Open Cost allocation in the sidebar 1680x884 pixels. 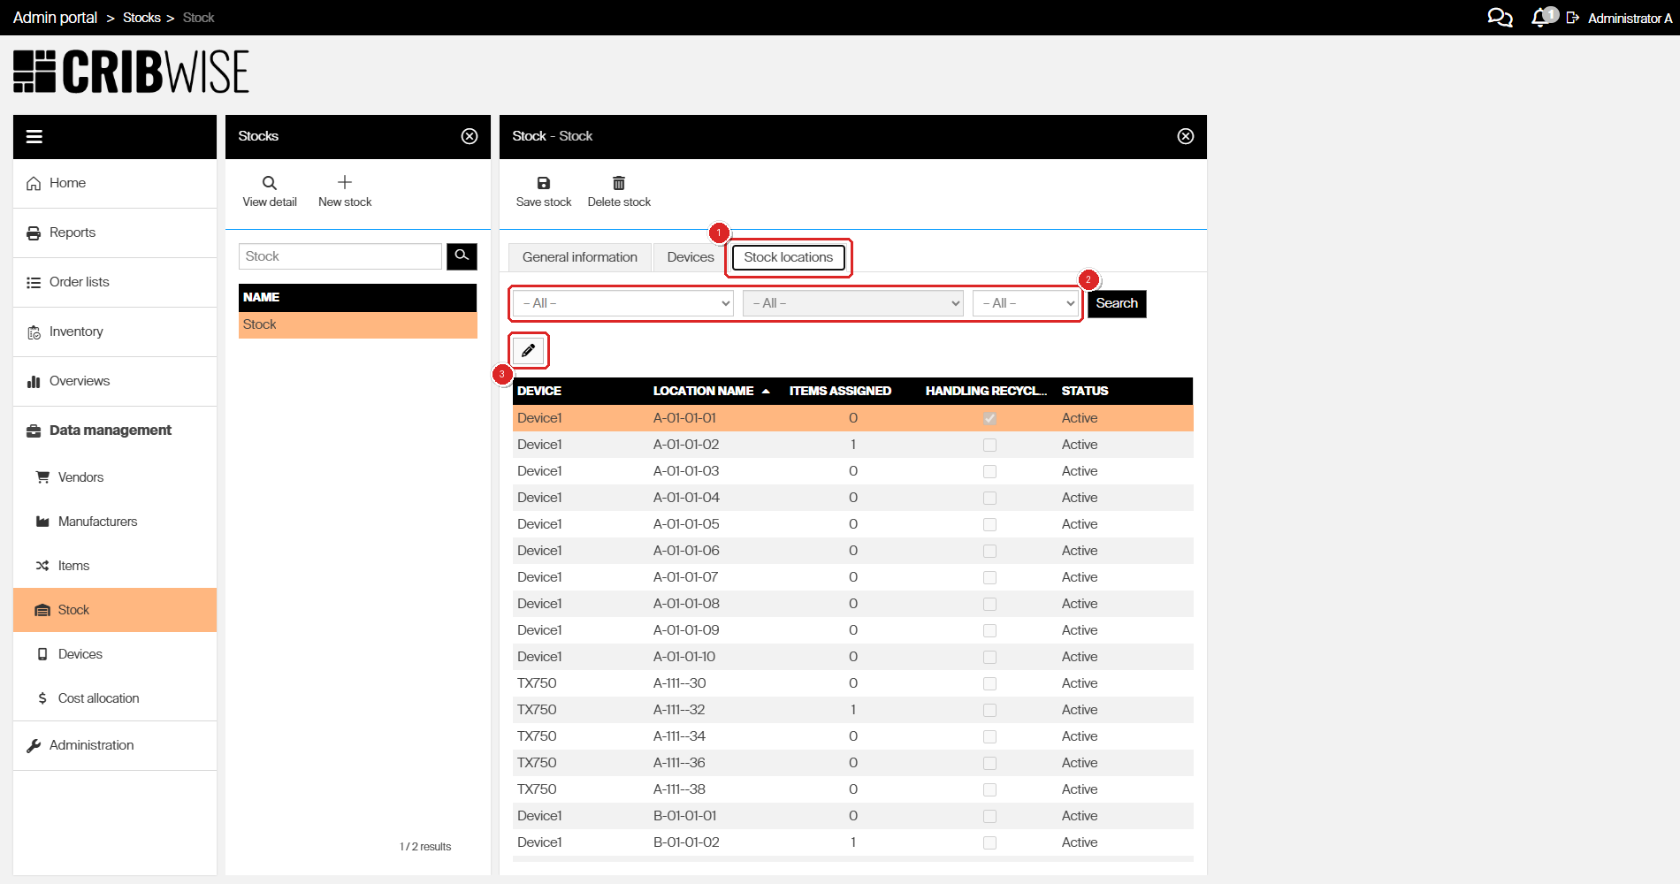point(115,698)
